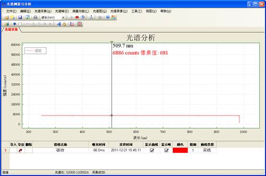This screenshot has width=266, height=176.
Task: Click the chart axes icon in second toolbar
Action: coord(72,24)
